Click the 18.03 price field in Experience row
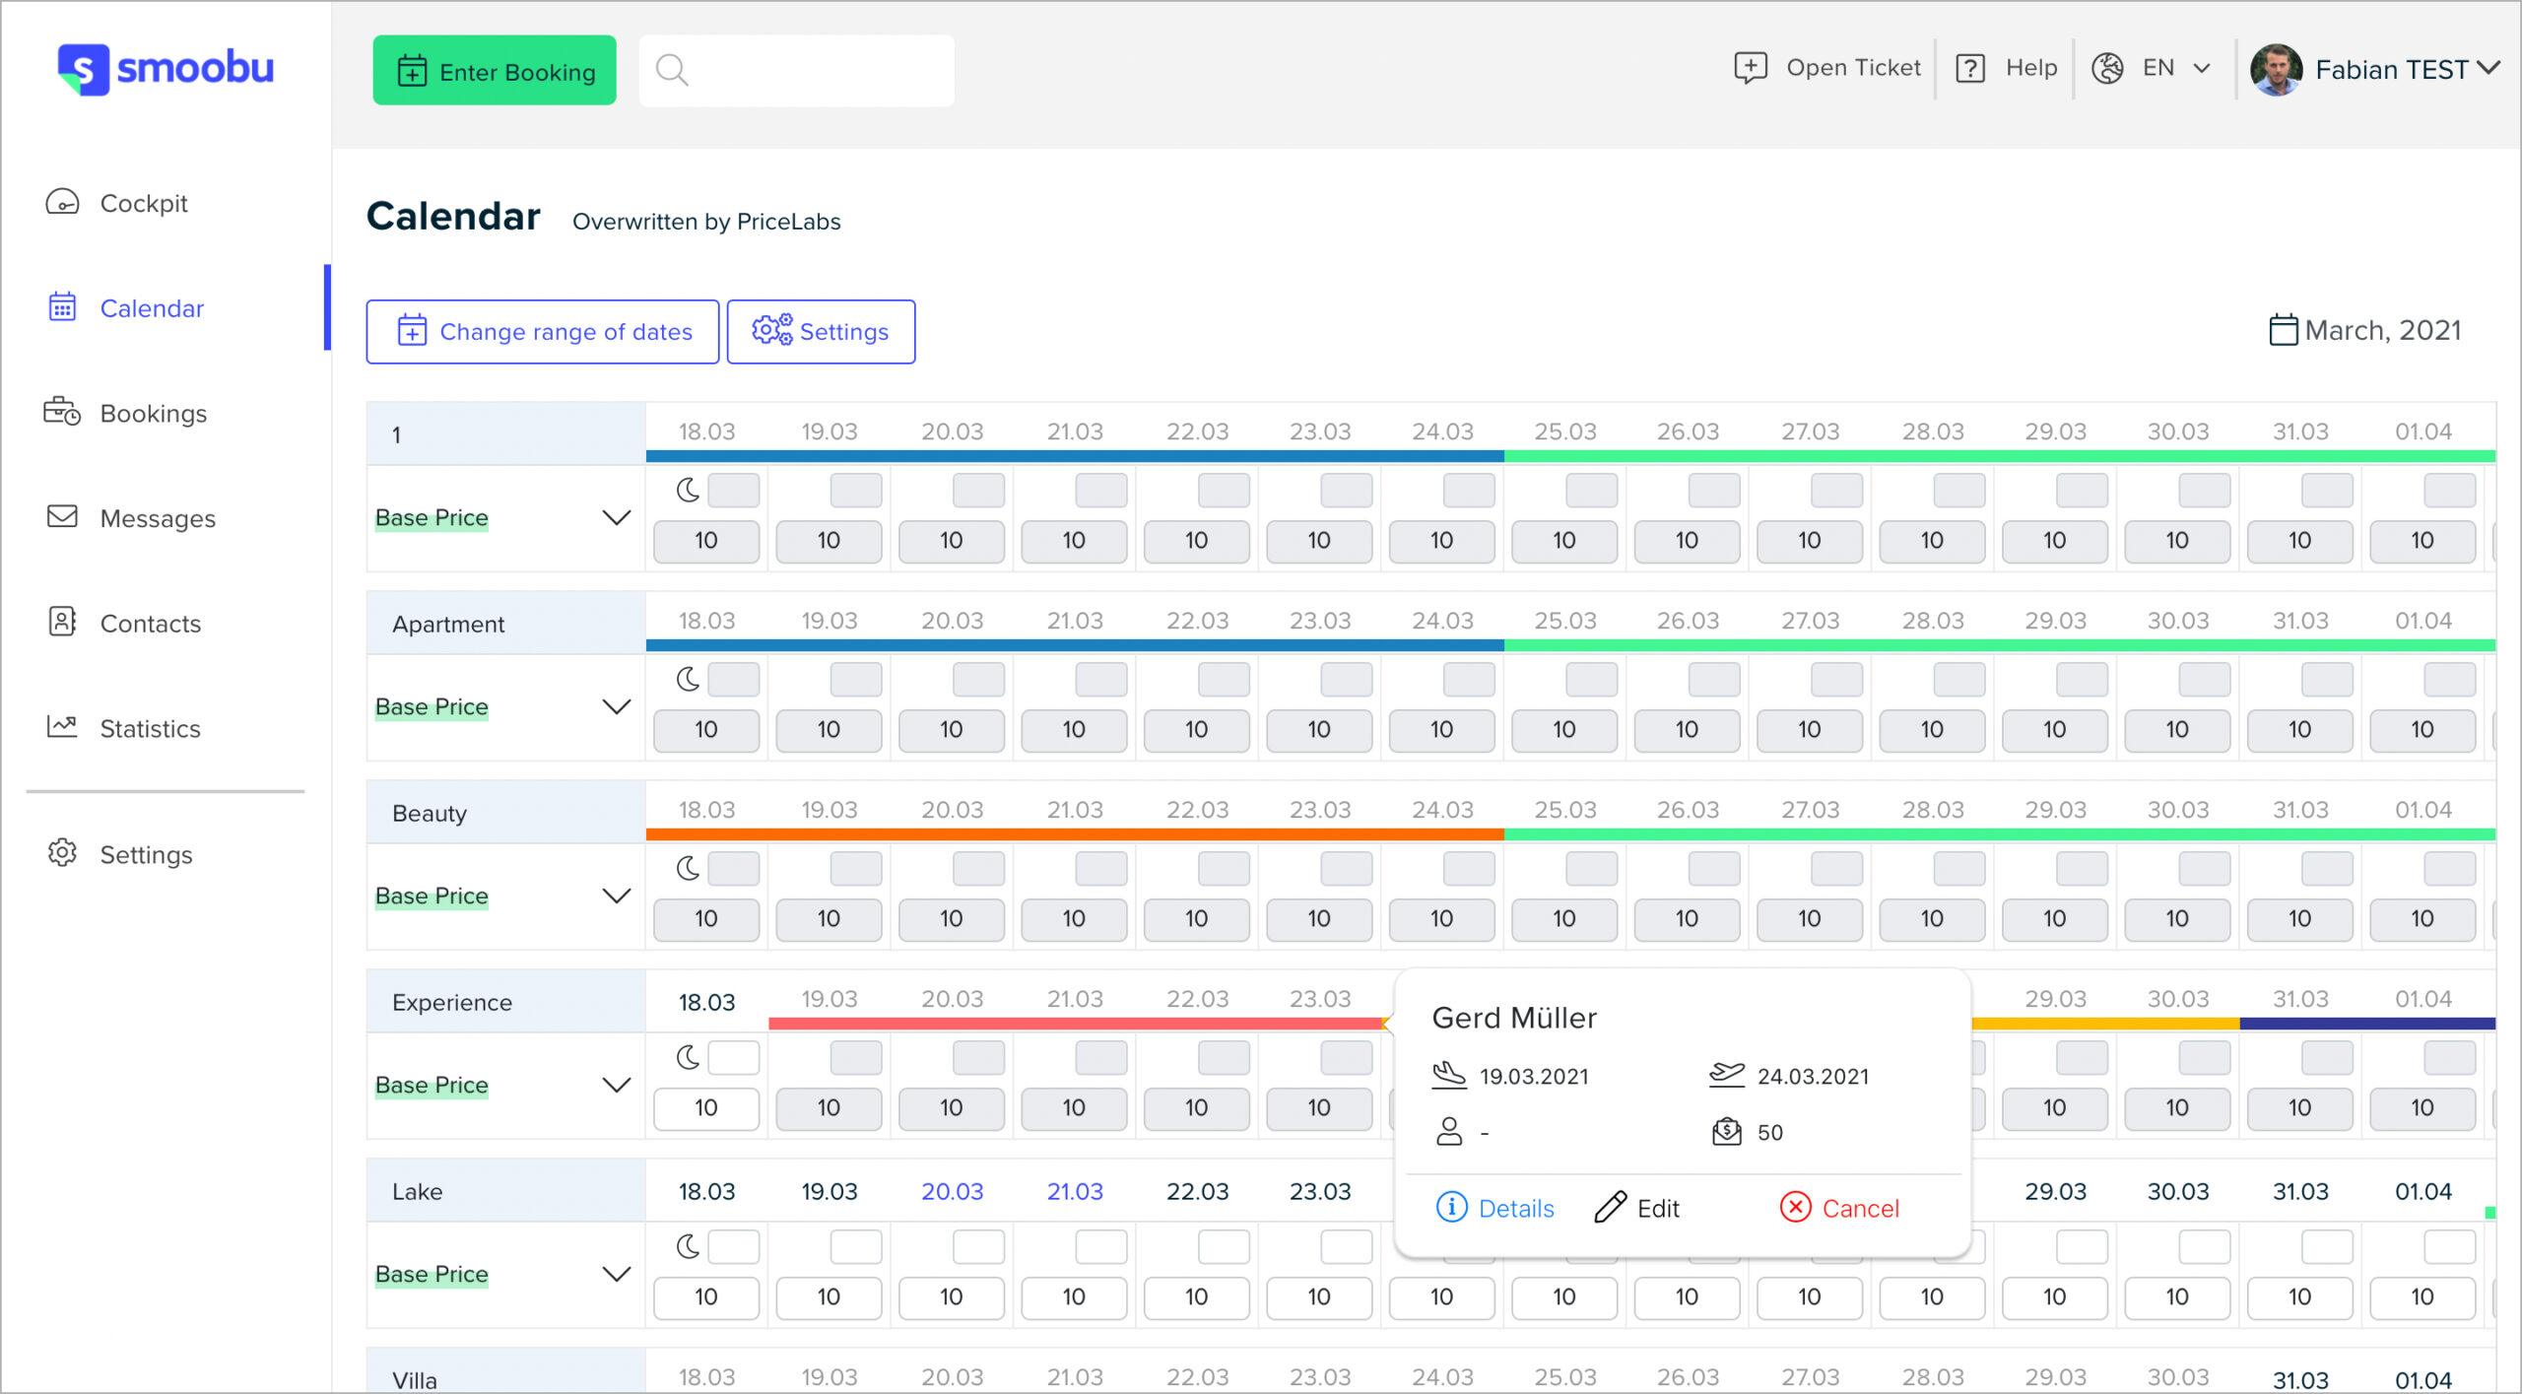The height and width of the screenshot is (1394, 2522). tap(706, 1108)
